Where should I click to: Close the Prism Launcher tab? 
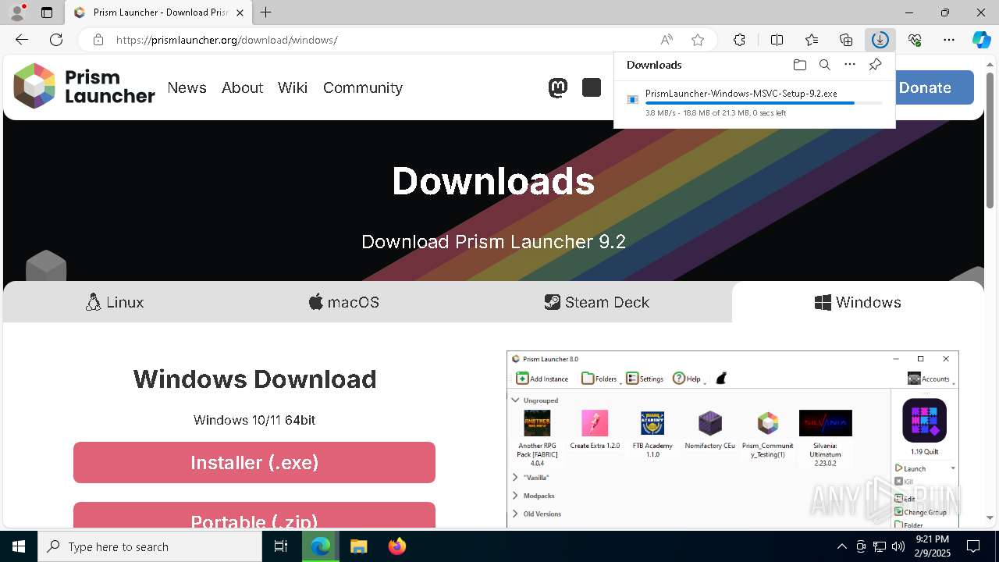click(240, 12)
